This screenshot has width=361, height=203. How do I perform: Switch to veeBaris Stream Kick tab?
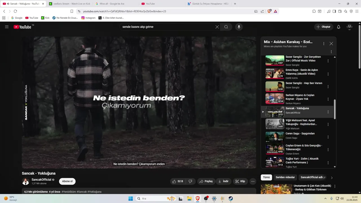coord(69,4)
